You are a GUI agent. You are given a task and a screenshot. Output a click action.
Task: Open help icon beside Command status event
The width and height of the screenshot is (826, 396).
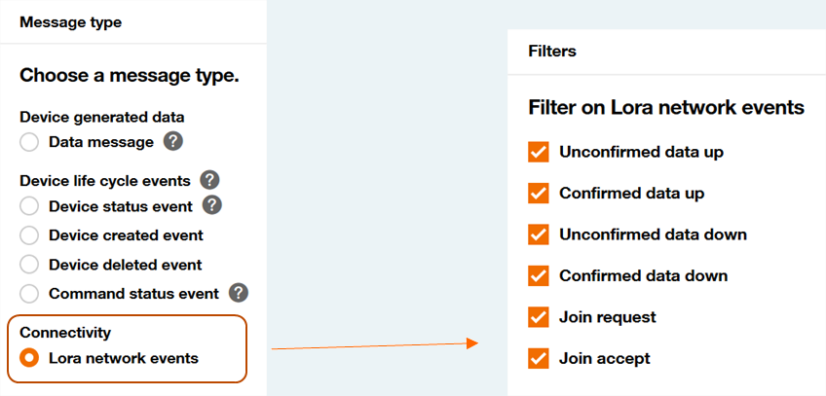(239, 293)
